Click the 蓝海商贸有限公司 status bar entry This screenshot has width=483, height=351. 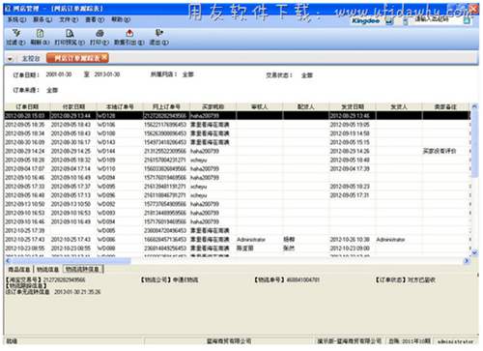point(229,341)
